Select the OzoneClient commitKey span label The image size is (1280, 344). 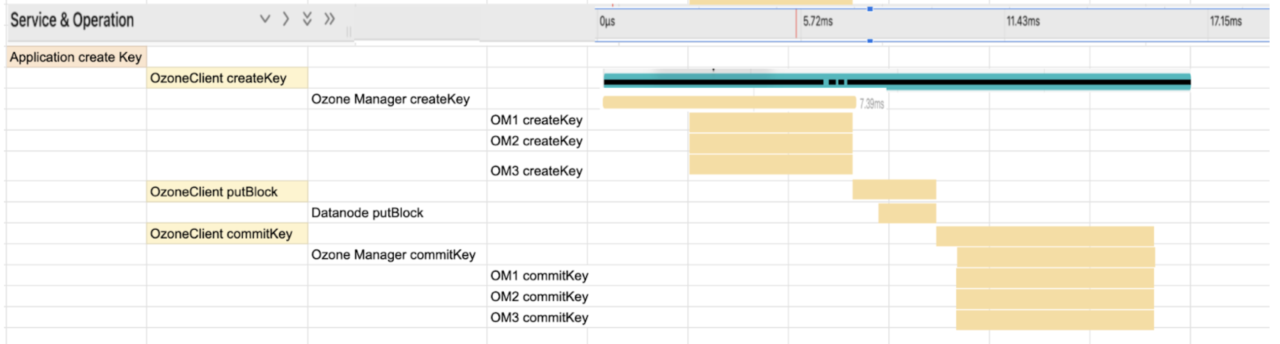[x=221, y=234]
